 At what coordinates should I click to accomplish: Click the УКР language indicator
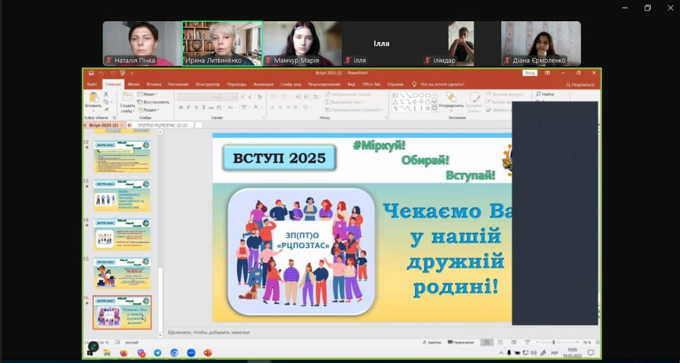tap(554, 352)
